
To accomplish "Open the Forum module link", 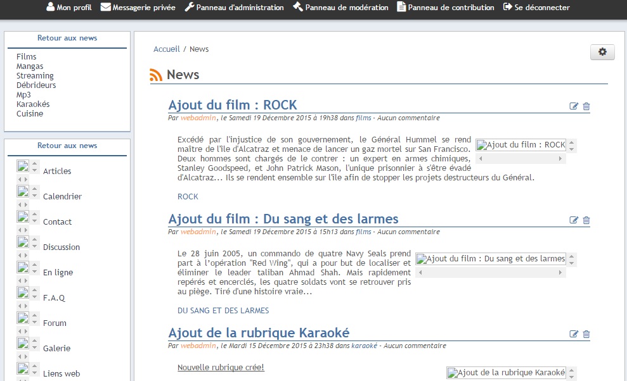I will pos(55,323).
